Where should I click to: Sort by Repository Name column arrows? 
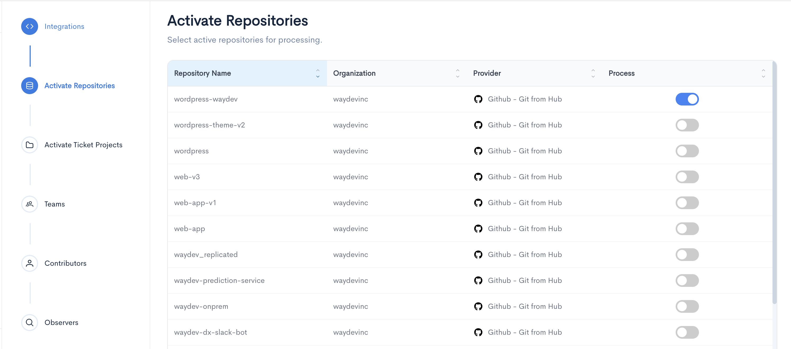(317, 73)
